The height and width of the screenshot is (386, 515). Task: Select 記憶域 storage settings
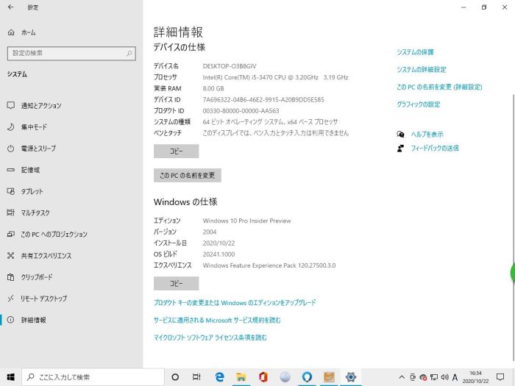pos(30,170)
